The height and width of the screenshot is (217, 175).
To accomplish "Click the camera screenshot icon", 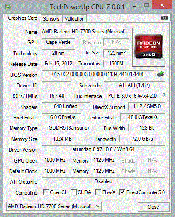I will (164, 18).
